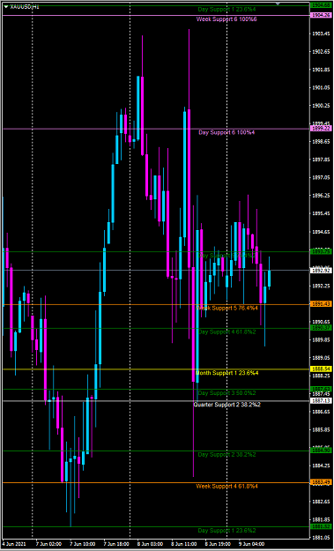Click the 'Day Support 3 50.0%2' label
The height and width of the screenshot is (551, 334).
pos(226,393)
